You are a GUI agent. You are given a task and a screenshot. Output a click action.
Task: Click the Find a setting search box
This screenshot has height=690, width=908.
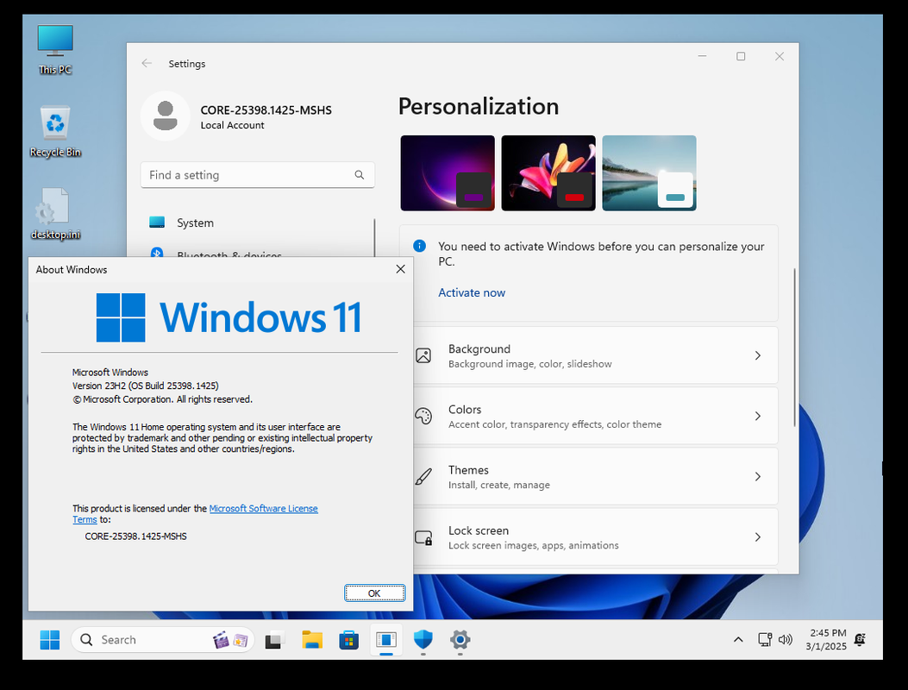coord(257,174)
